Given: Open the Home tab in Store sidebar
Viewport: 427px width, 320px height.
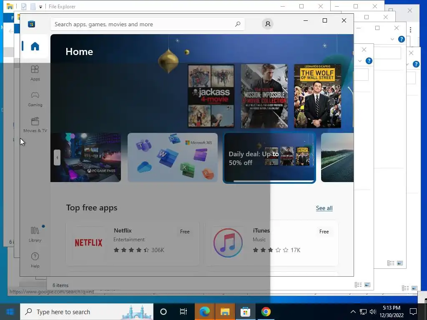Looking at the screenshot, I should click(x=35, y=46).
